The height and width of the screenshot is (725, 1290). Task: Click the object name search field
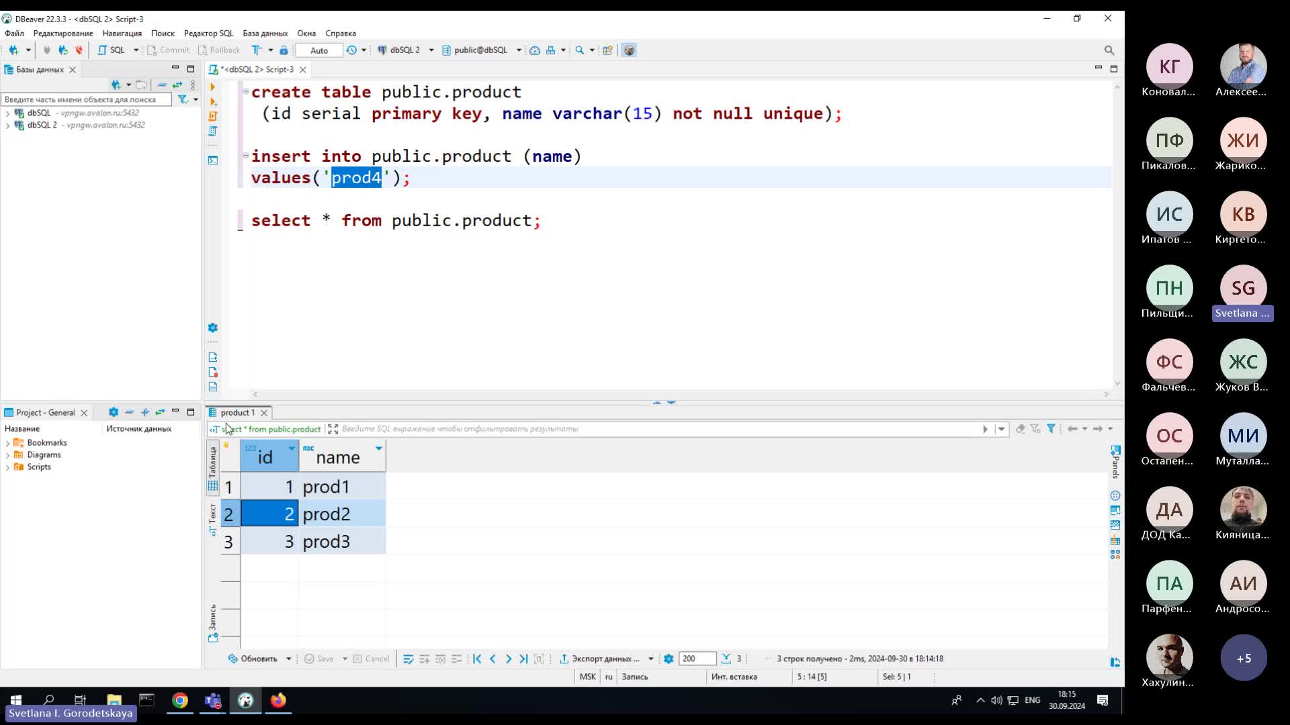click(x=86, y=99)
